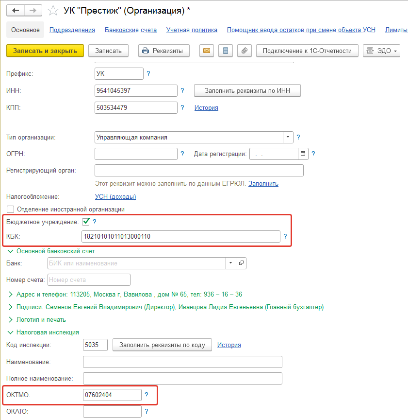Click Заполнить реквизиты по ИНН button

(247, 90)
